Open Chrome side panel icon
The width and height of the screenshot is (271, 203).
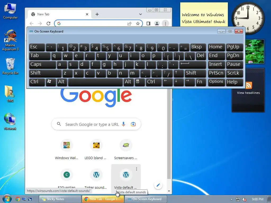point(148,24)
